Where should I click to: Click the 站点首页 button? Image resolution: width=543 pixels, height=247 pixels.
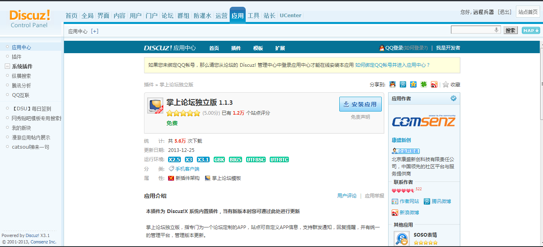(x=528, y=12)
